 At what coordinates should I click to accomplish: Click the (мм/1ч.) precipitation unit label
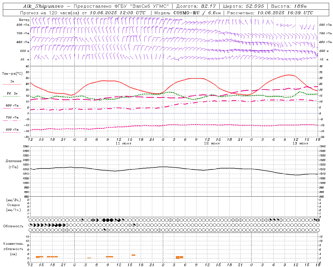14,210
